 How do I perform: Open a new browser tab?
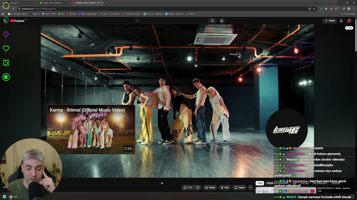point(107,3)
